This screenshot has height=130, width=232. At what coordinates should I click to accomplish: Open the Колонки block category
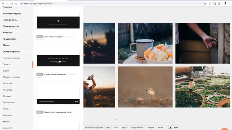coord(8,32)
